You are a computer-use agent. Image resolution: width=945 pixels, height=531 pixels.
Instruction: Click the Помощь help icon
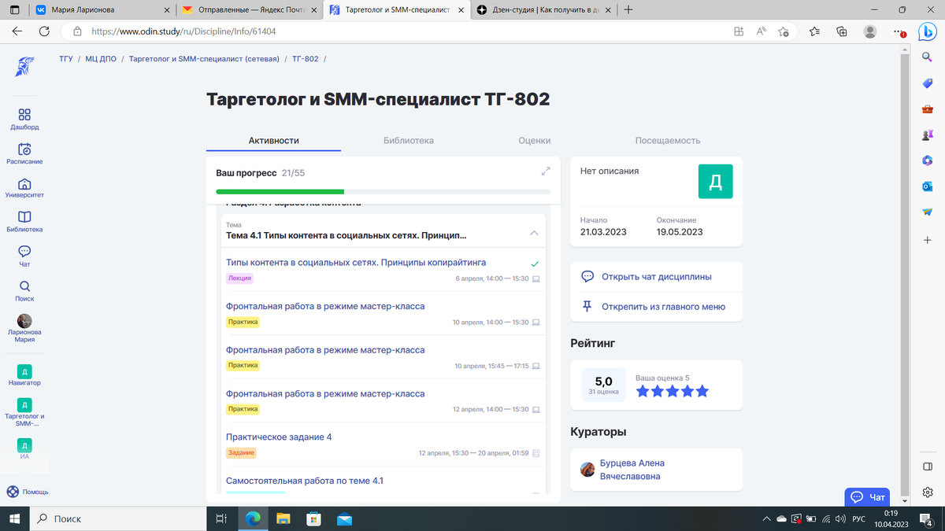(12, 492)
